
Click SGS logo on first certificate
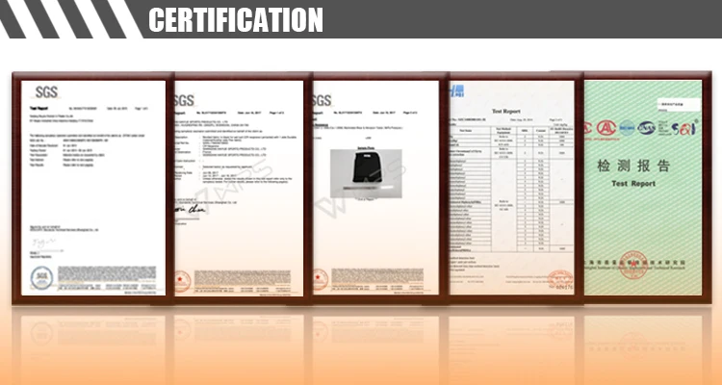(x=46, y=92)
